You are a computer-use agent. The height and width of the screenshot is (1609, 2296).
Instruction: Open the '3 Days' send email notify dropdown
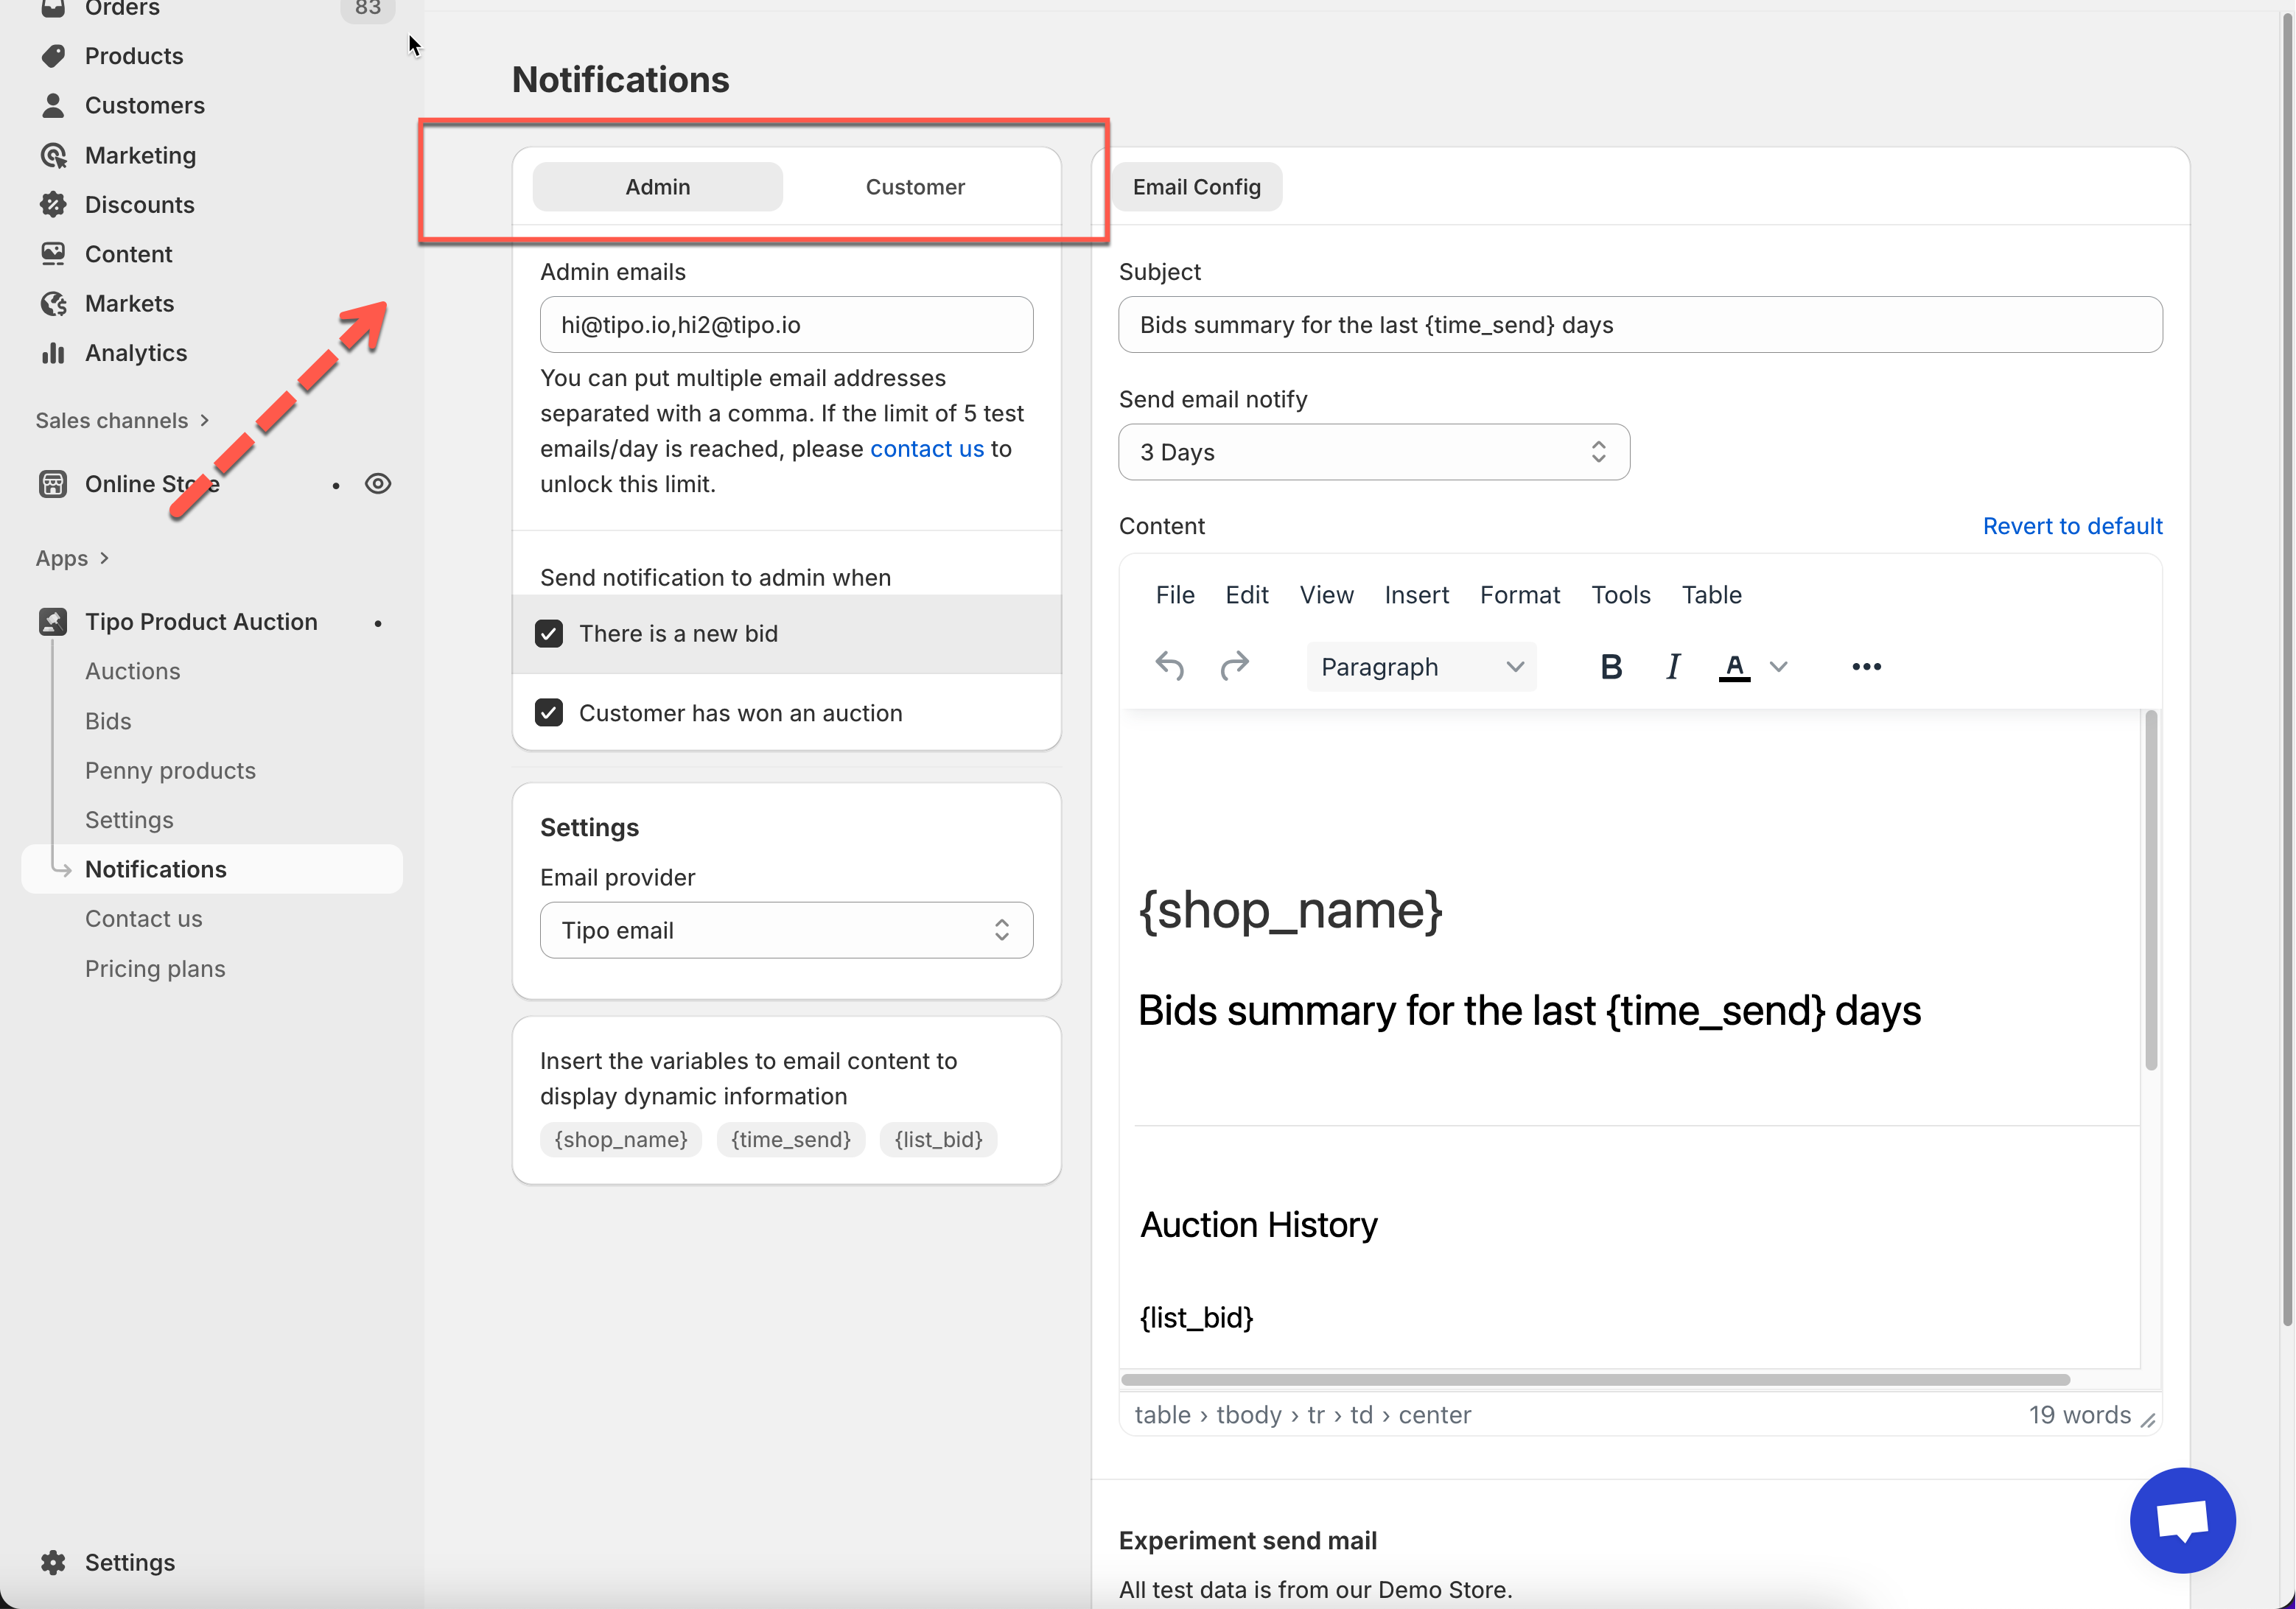click(1373, 452)
